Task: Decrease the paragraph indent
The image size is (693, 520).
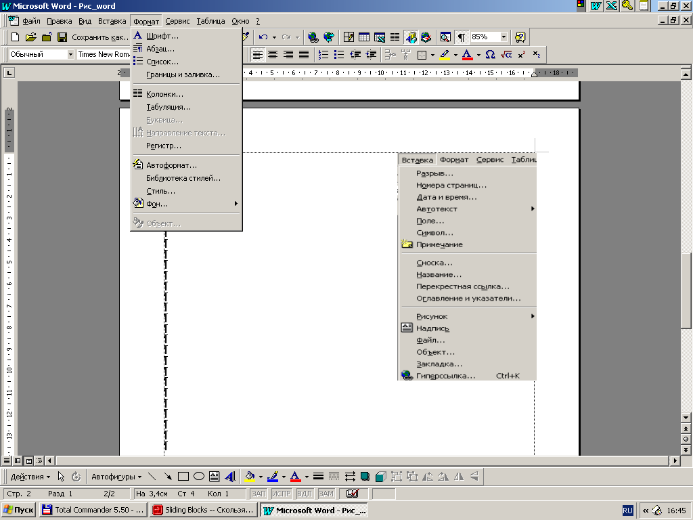Action: [355, 54]
